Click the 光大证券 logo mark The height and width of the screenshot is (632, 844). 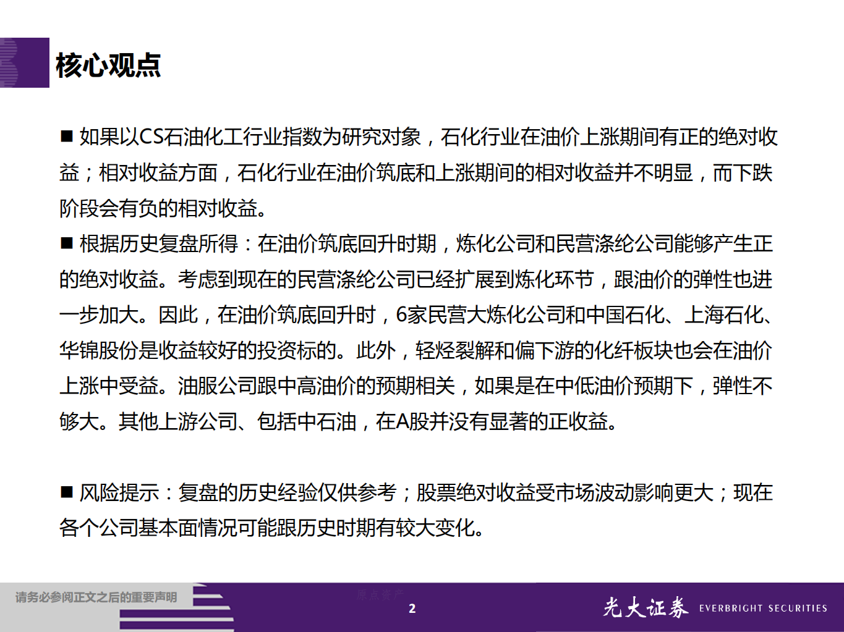646,607
